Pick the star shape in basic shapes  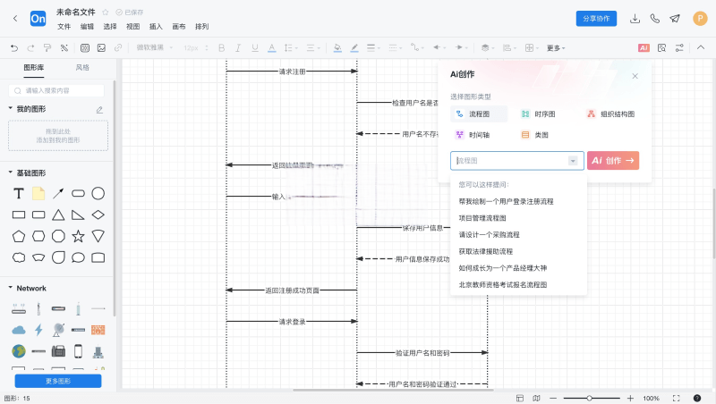tap(78, 236)
